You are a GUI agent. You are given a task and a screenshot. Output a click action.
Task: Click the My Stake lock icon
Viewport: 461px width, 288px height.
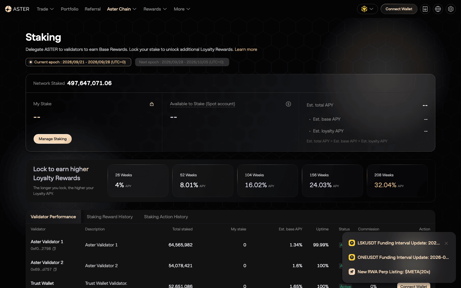tap(152, 104)
